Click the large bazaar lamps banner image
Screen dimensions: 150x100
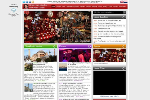point(58,27)
